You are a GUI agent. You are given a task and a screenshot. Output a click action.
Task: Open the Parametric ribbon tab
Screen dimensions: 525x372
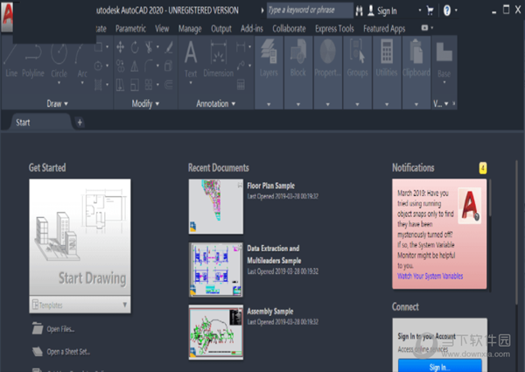coord(130,29)
